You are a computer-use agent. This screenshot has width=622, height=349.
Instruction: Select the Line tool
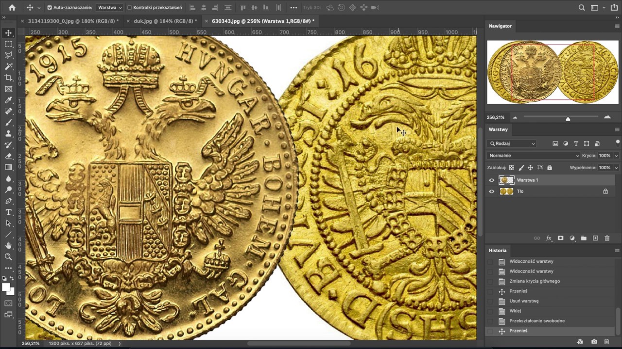(8, 235)
